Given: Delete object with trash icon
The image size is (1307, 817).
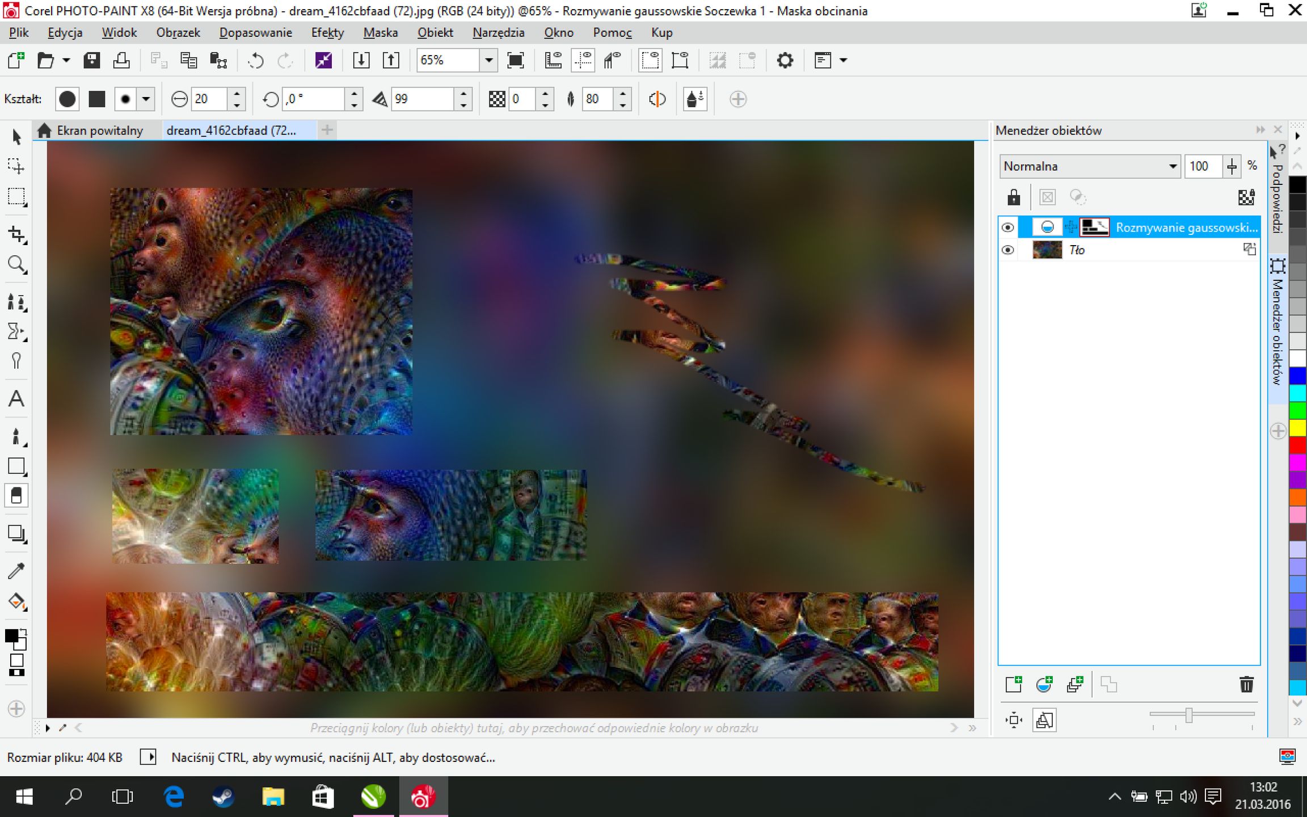Looking at the screenshot, I should (1246, 685).
